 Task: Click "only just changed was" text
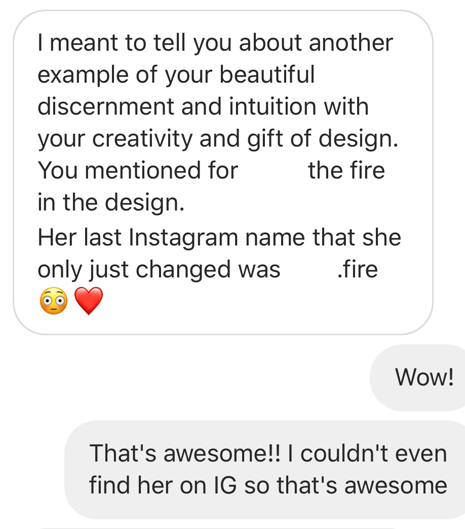(159, 269)
